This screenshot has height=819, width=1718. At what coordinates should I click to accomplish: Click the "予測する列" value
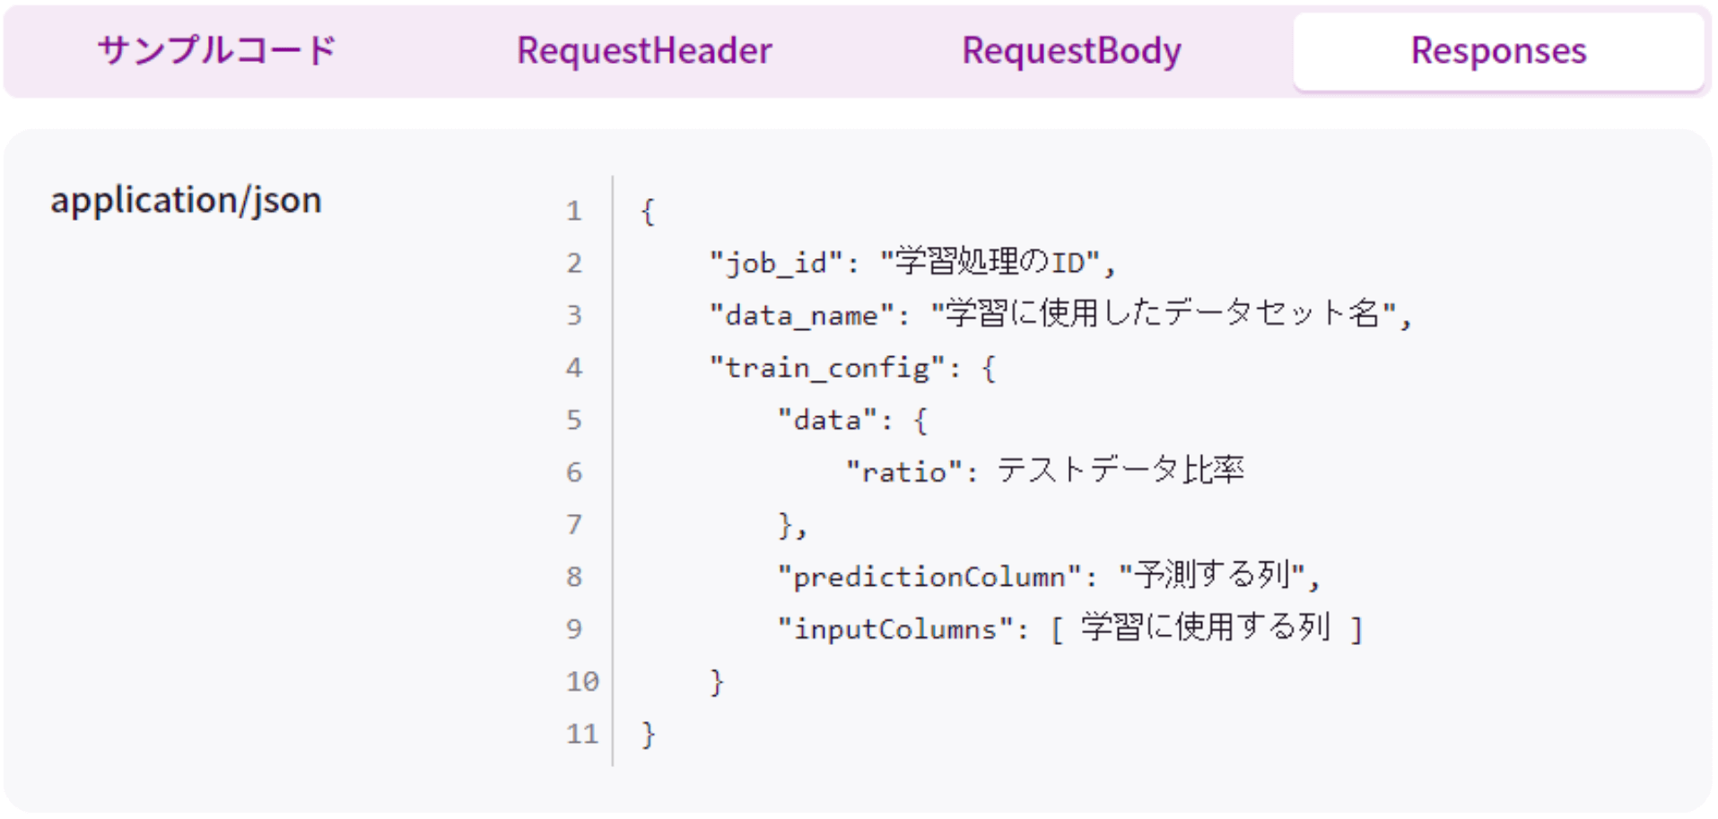click(1212, 575)
